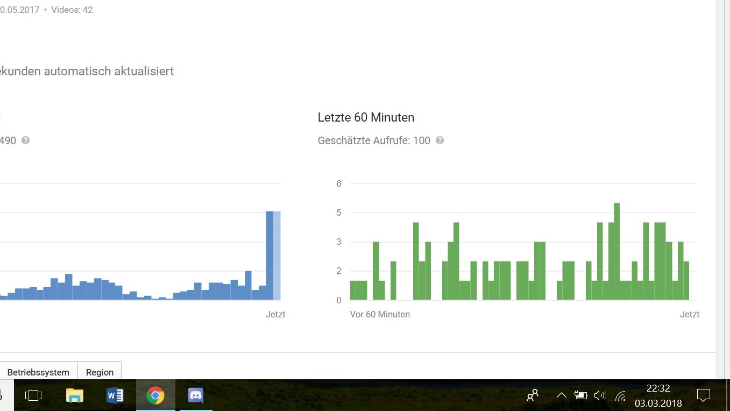Click help icon next to the 490 value
The width and height of the screenshot is (730, 411).
(x=25, y=140)
